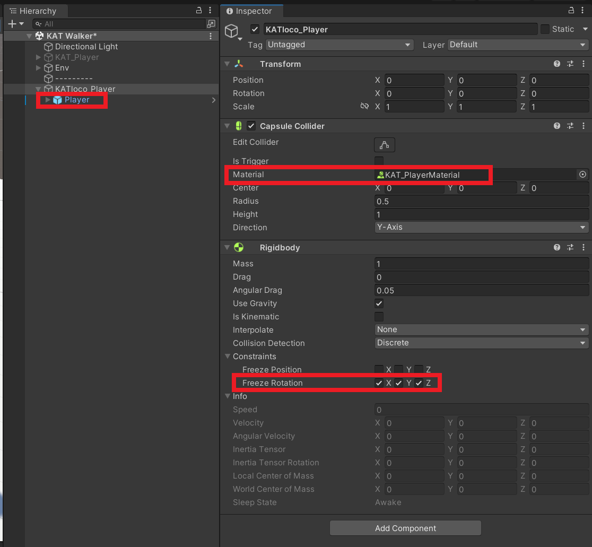Viewport: 592px width, 547px height.
Task: Expand the KAT_Player object in Hierarchy
Action: click(38, 57)
